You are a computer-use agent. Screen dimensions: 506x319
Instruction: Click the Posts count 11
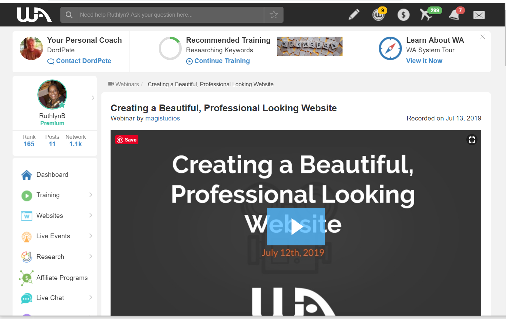click(52, 144)
